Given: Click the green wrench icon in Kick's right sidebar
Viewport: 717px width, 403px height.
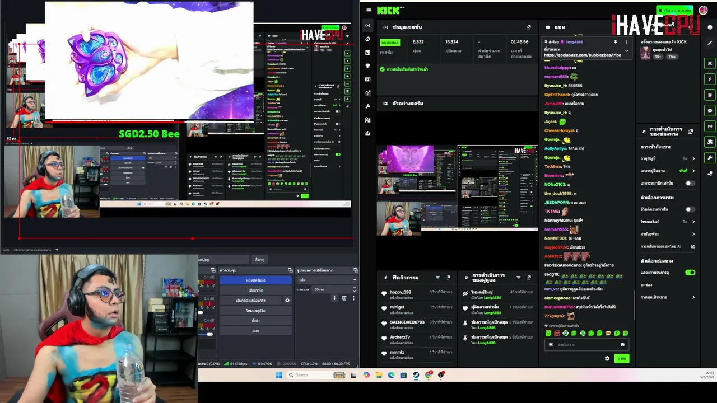Looking at the screenshot, I should coord(710,158).
